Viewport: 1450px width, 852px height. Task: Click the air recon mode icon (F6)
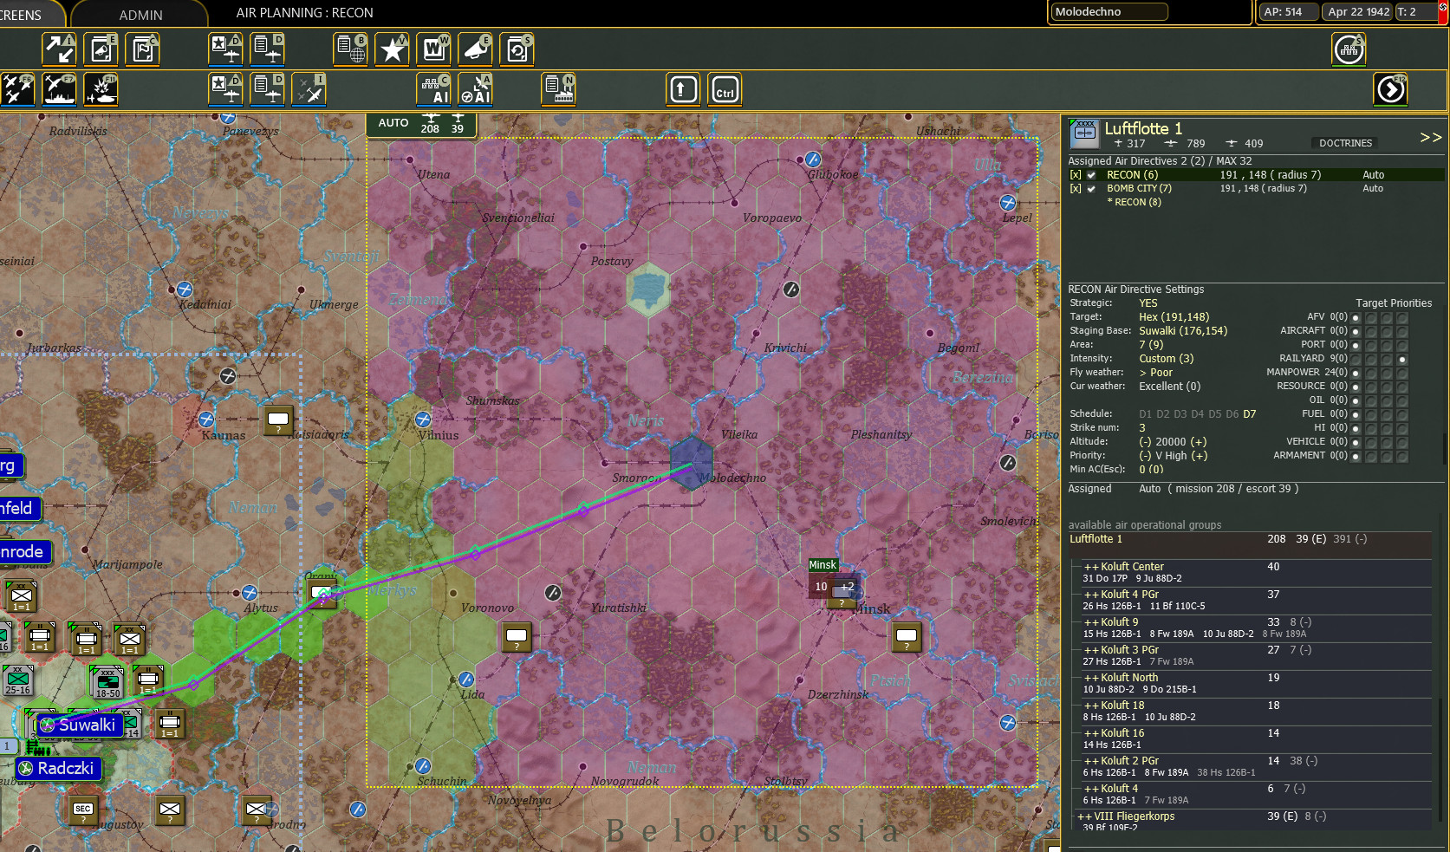16,89
